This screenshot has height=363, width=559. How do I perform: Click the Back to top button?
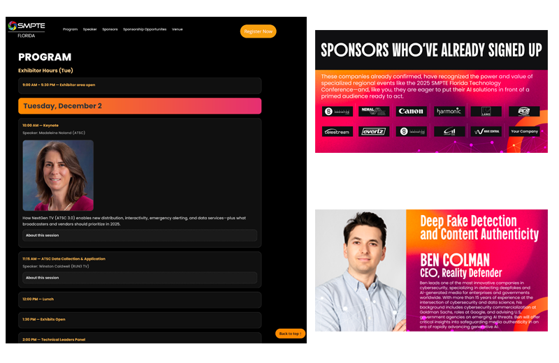(x=290, y=334)
